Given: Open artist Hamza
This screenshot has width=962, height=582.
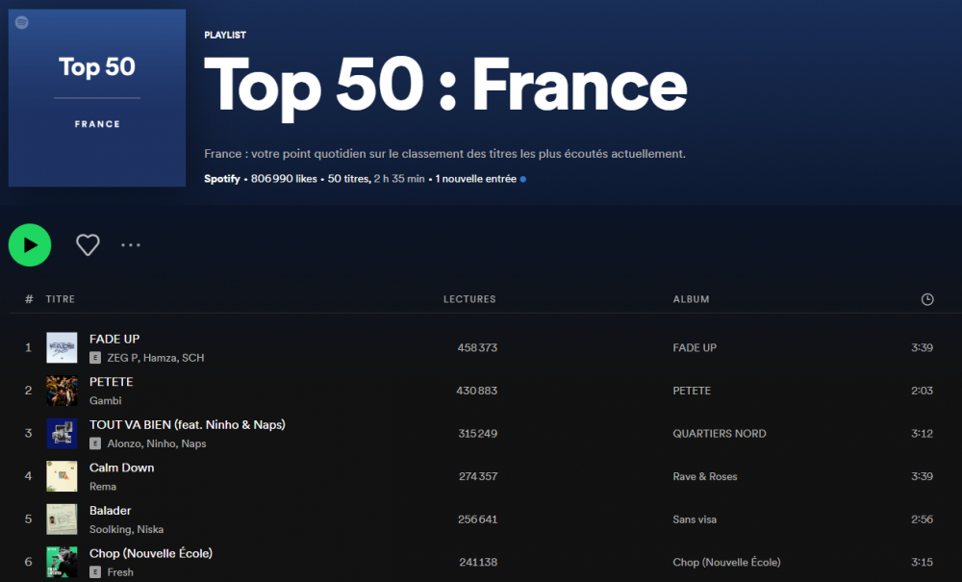Looking at the screenshot, I should (x=160, y=358).
